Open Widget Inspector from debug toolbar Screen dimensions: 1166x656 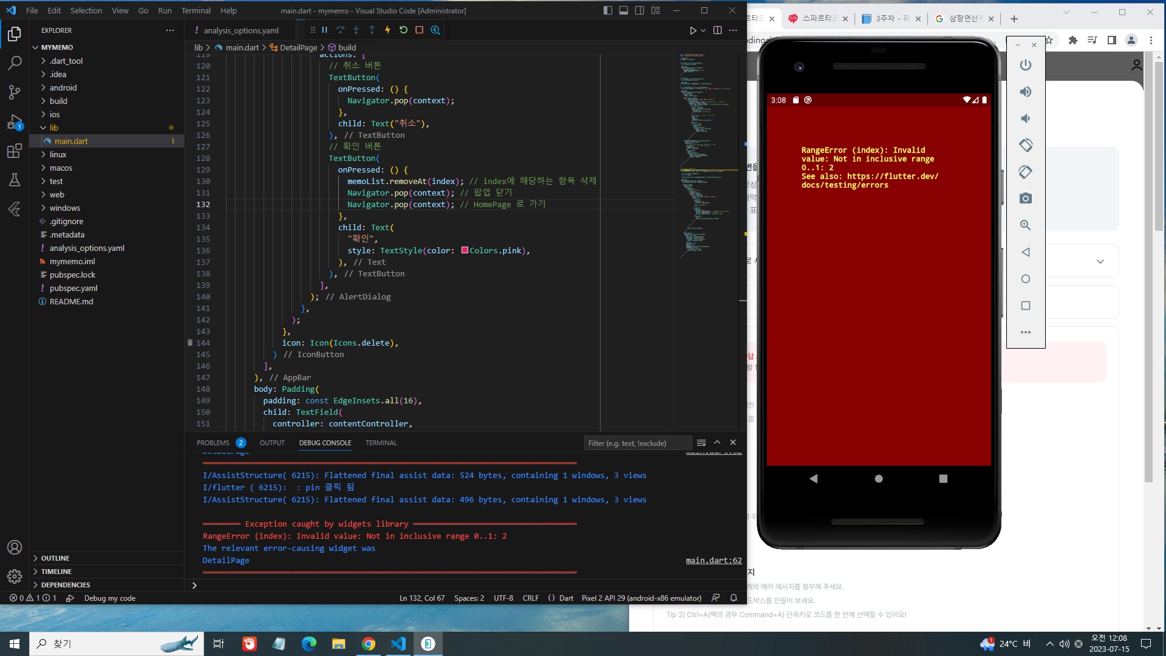(x=435, y=30)
